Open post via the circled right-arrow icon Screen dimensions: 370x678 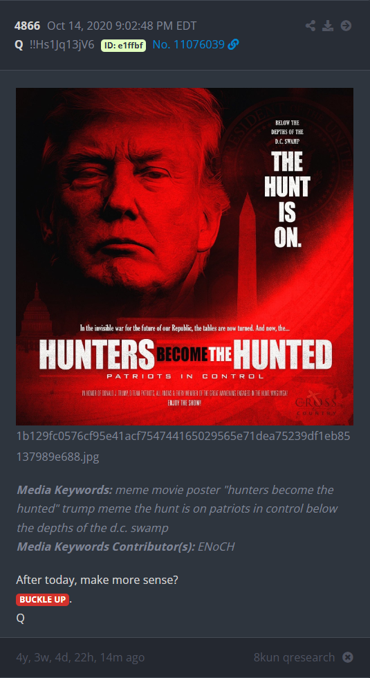tap(346, 26)
